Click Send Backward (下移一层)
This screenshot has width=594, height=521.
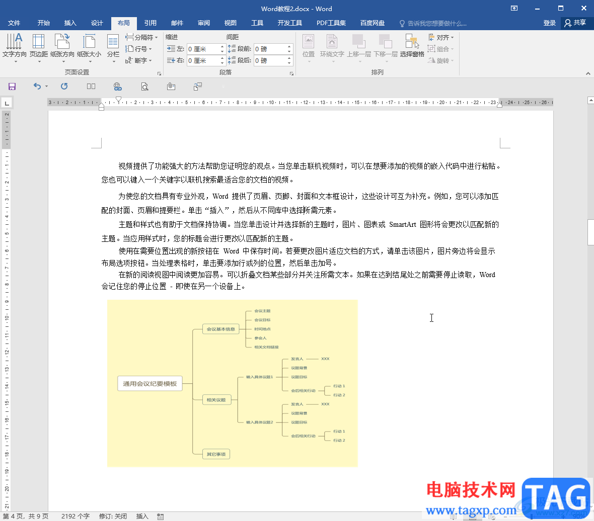tap(386, 48)
